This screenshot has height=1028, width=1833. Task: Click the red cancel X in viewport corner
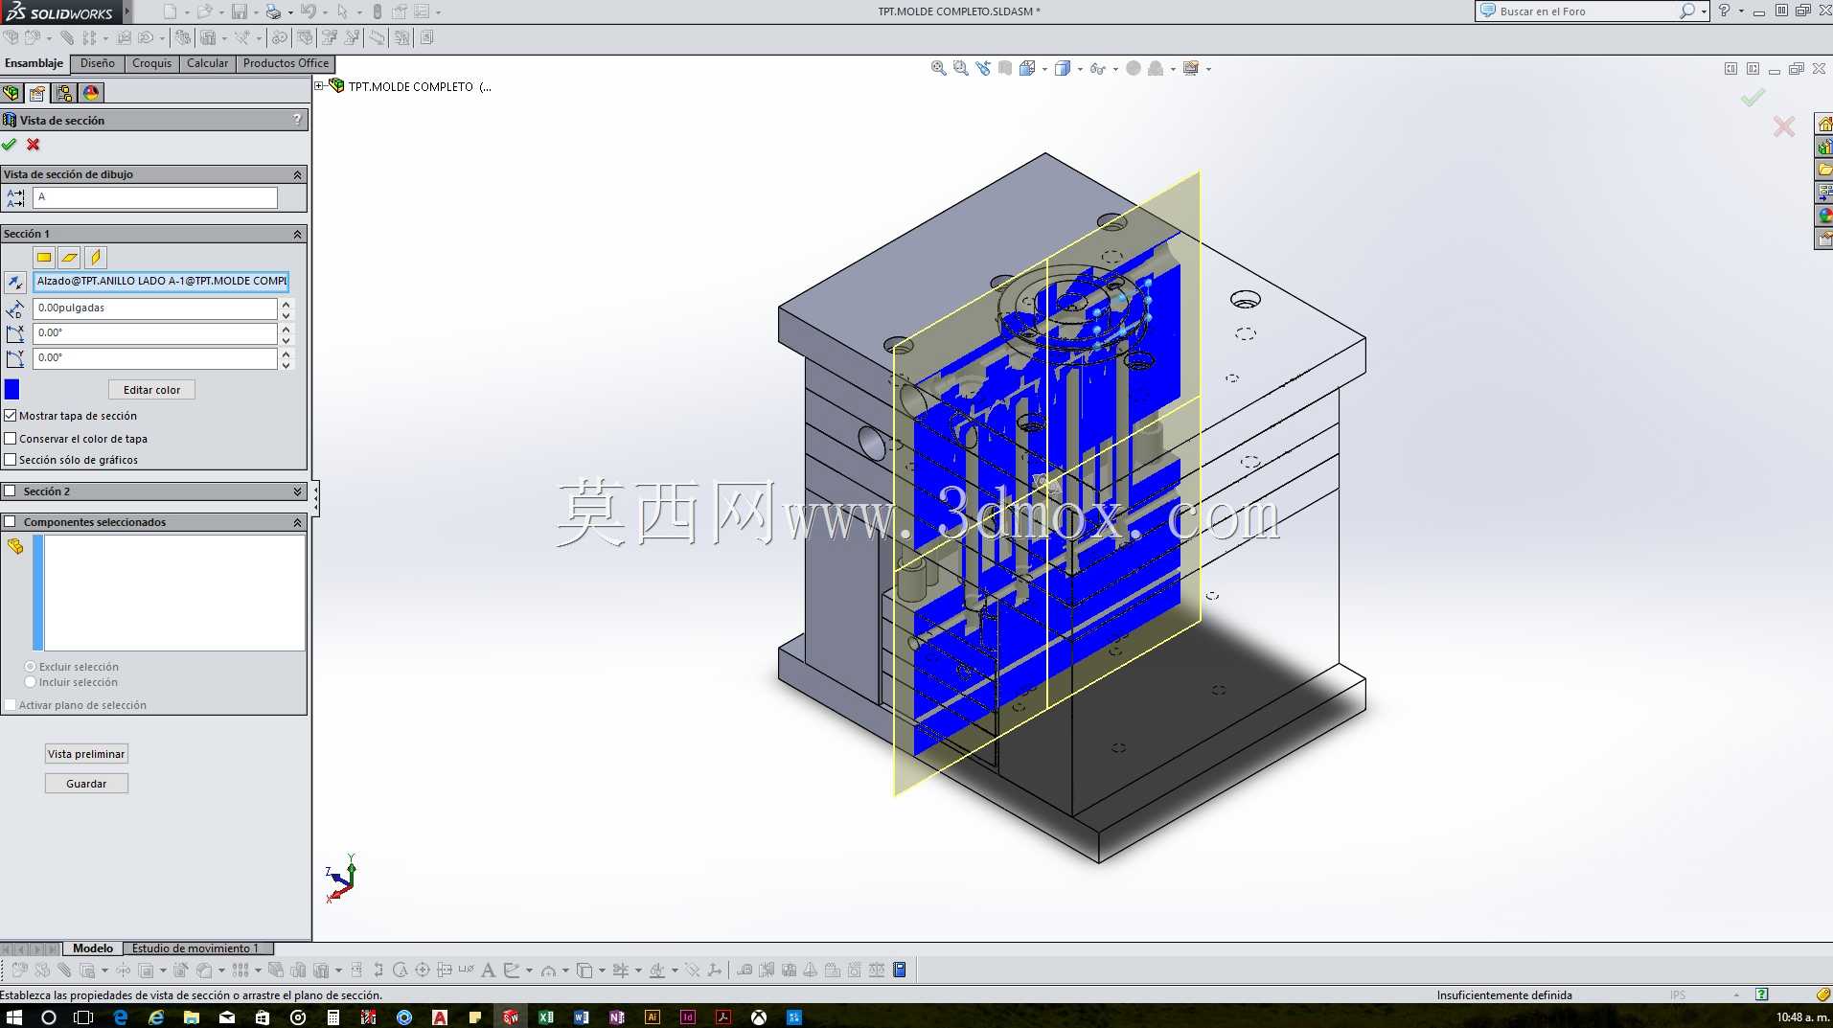(x=1783, y=126)
